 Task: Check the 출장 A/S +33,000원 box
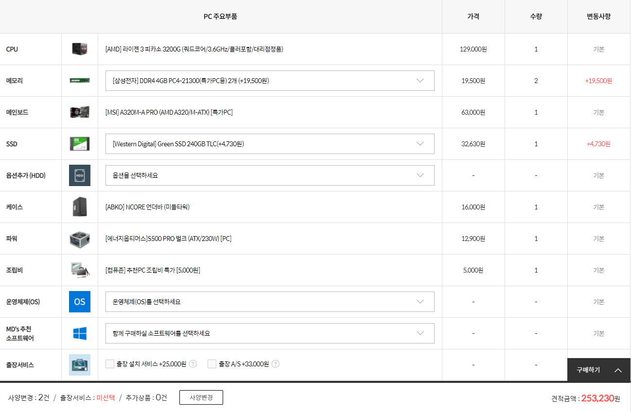click(211, 364)
